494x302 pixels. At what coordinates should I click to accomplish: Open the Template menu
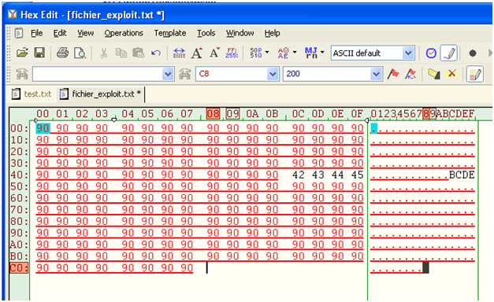pyautogui.click(x=170, y=33)
